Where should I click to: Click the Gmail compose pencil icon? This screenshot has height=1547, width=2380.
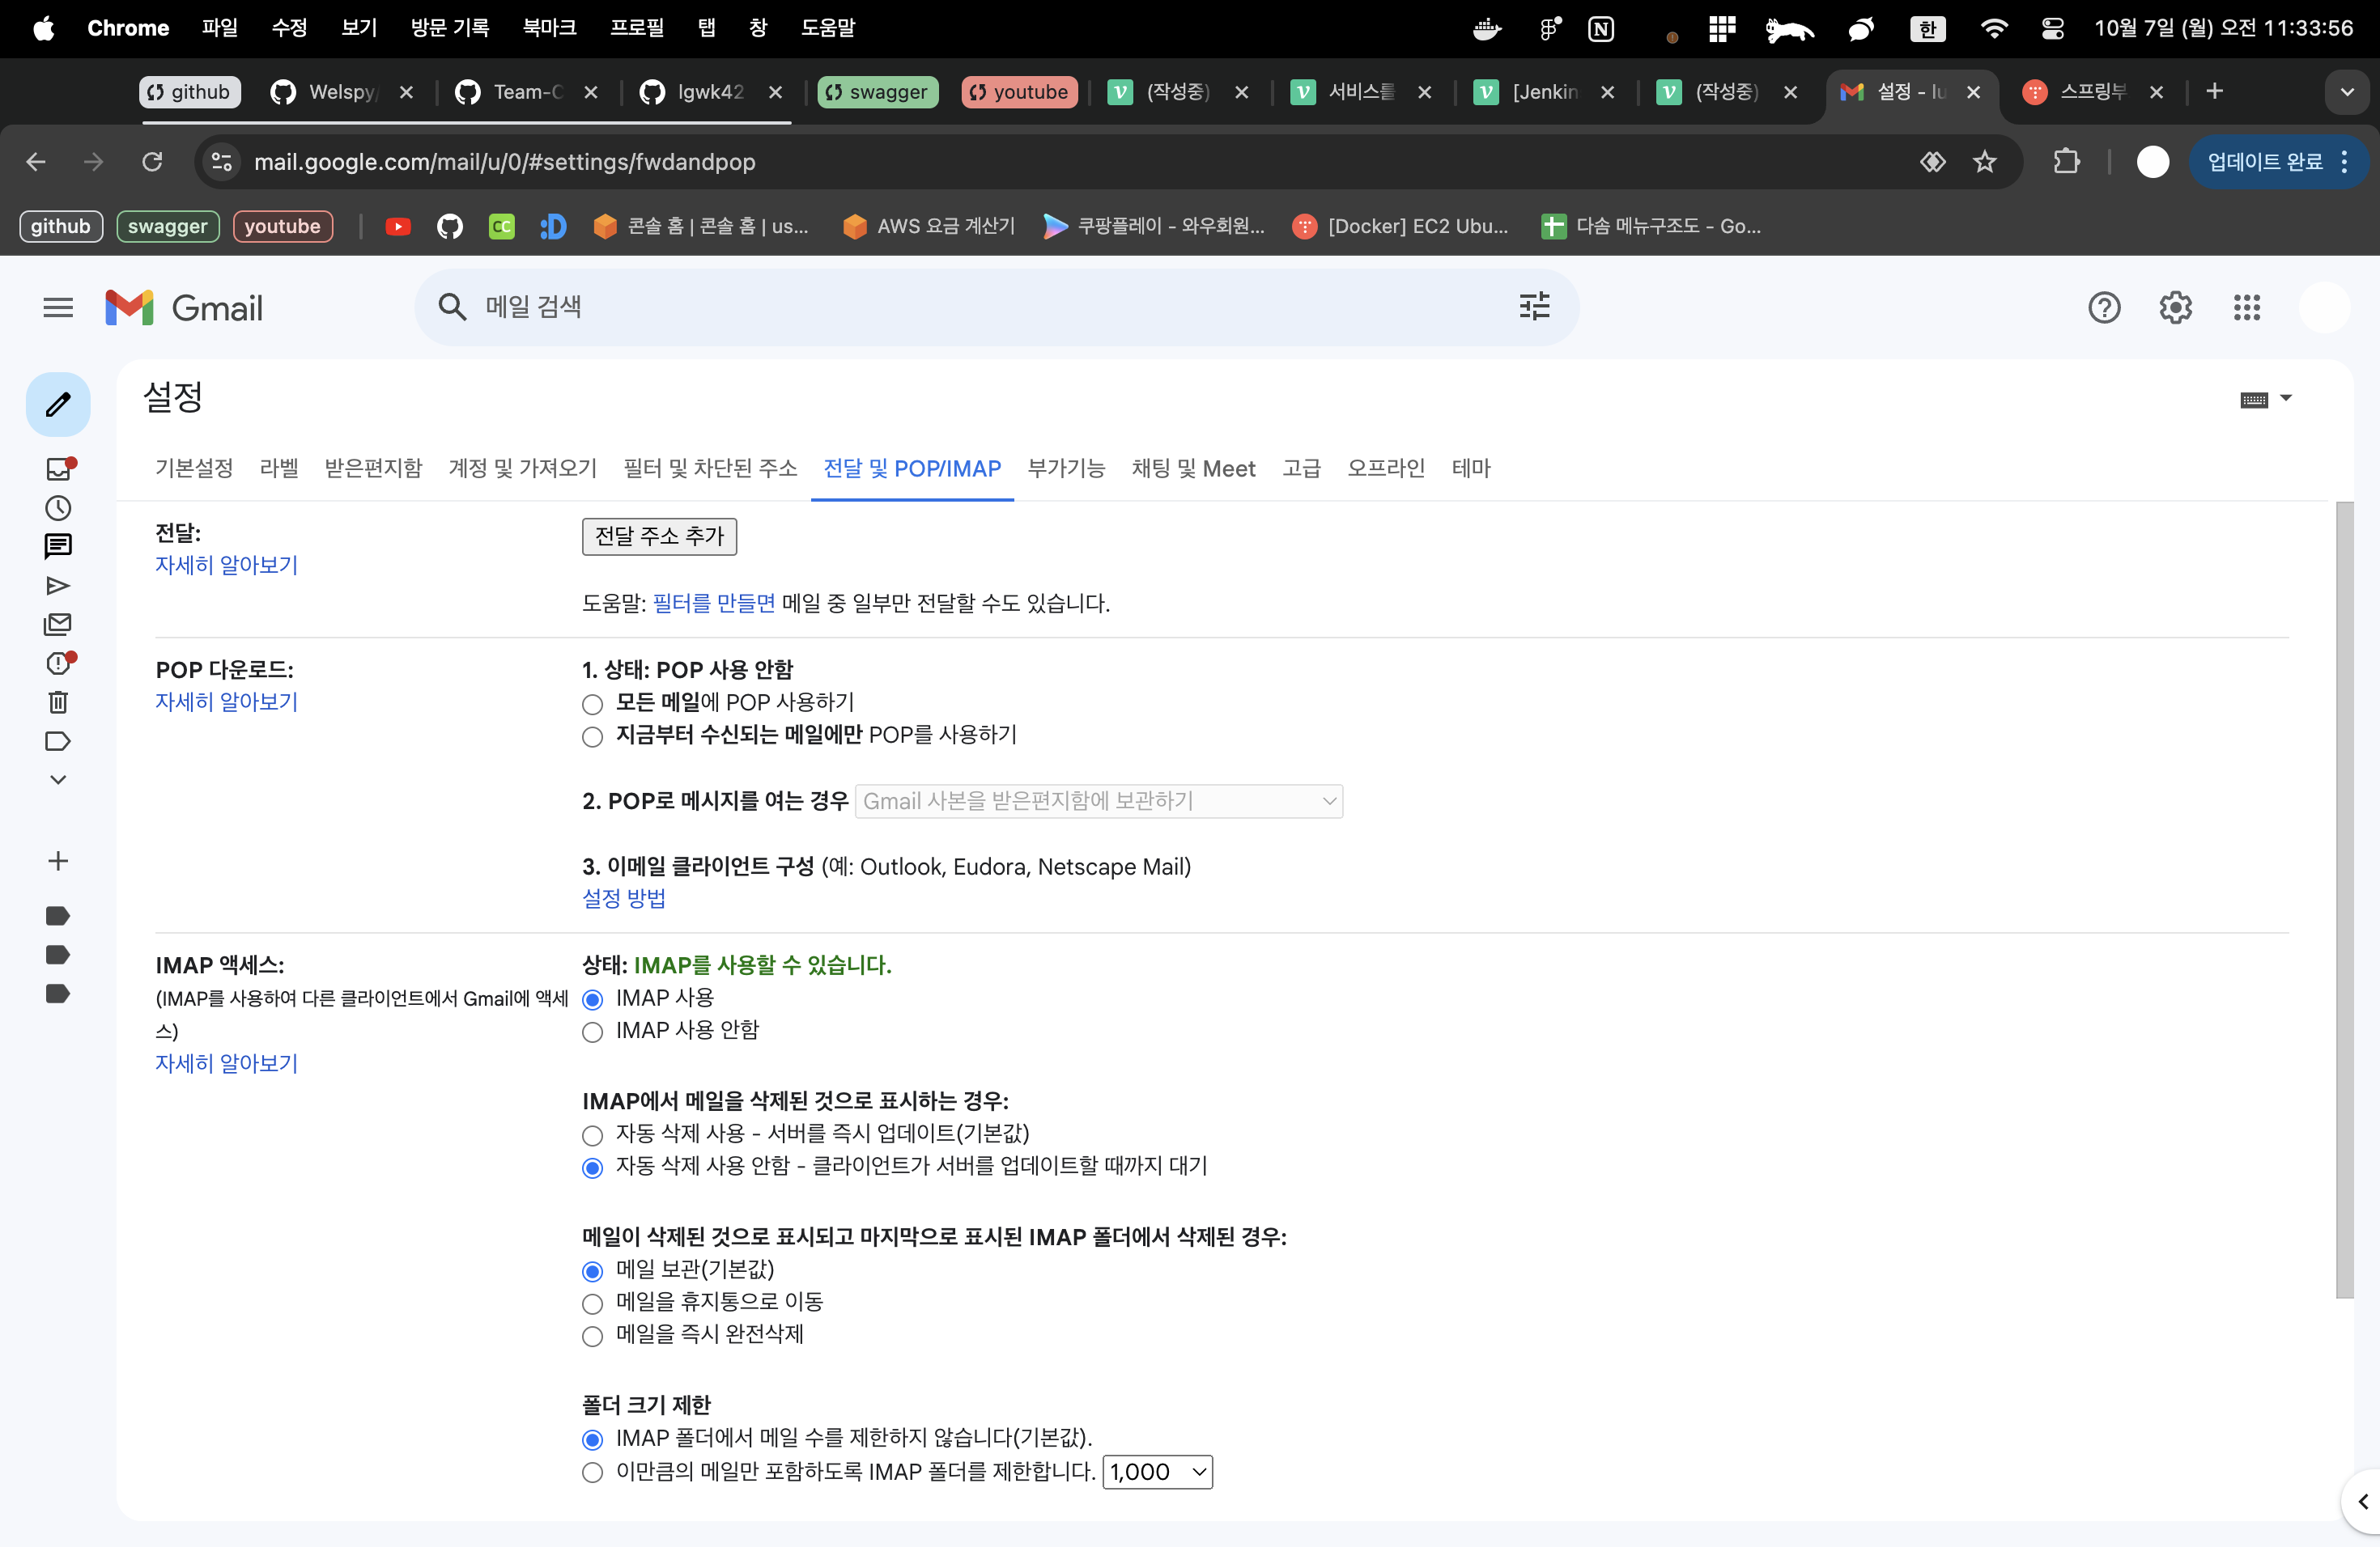click(58, 405)
